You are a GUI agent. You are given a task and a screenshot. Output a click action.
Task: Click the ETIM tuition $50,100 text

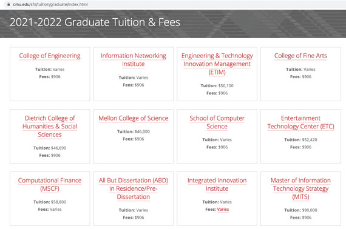pyautogui.click(x=226, y=85)
